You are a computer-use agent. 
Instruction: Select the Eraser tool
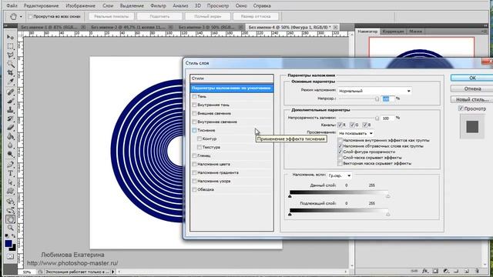click(10, 128)
